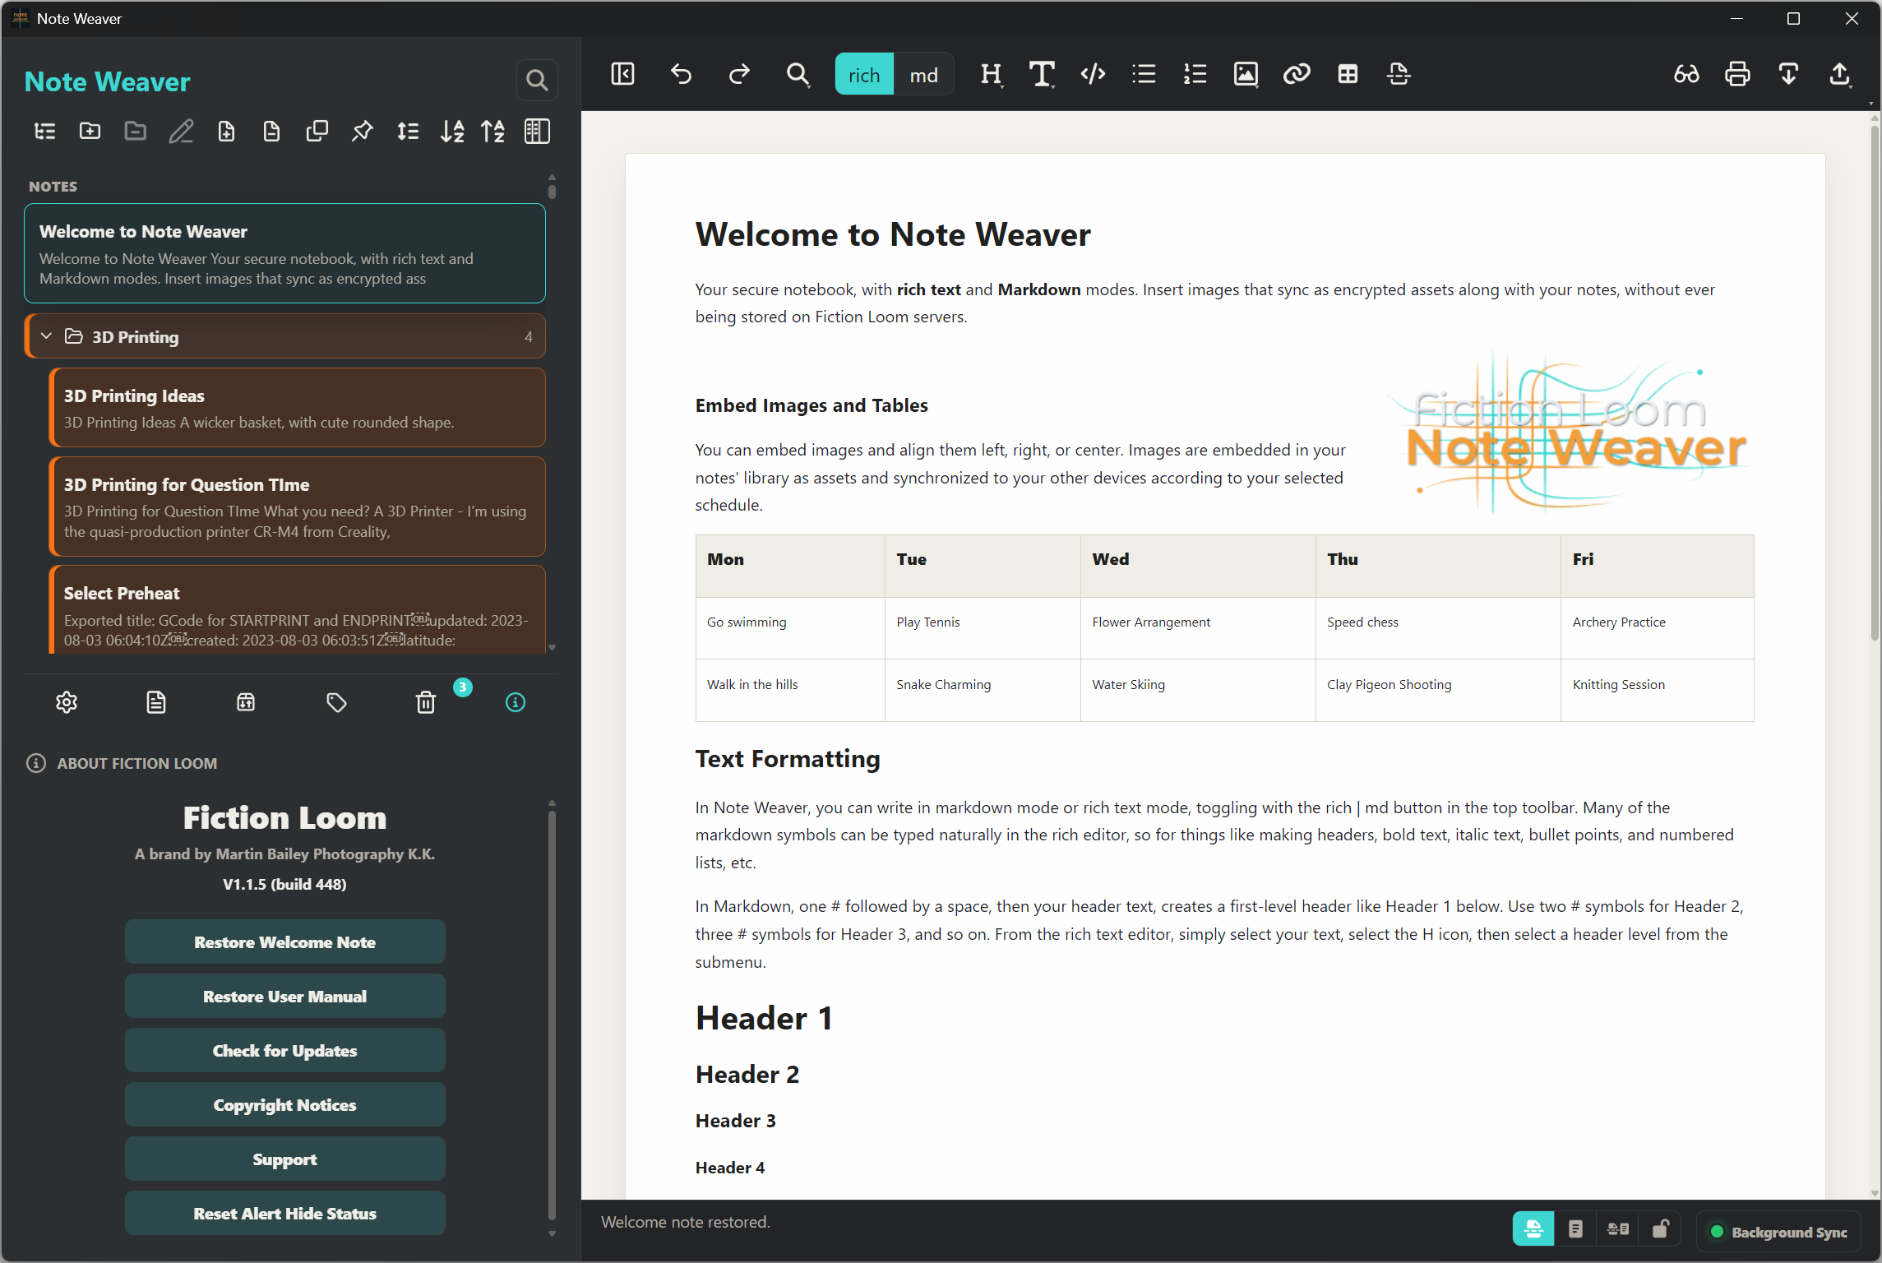Click the "Flower Arrangement" table cell
This screenshot has height=1263, width=1882.
coord(1198,627)
